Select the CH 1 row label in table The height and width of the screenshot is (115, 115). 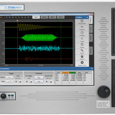(57, 74)
